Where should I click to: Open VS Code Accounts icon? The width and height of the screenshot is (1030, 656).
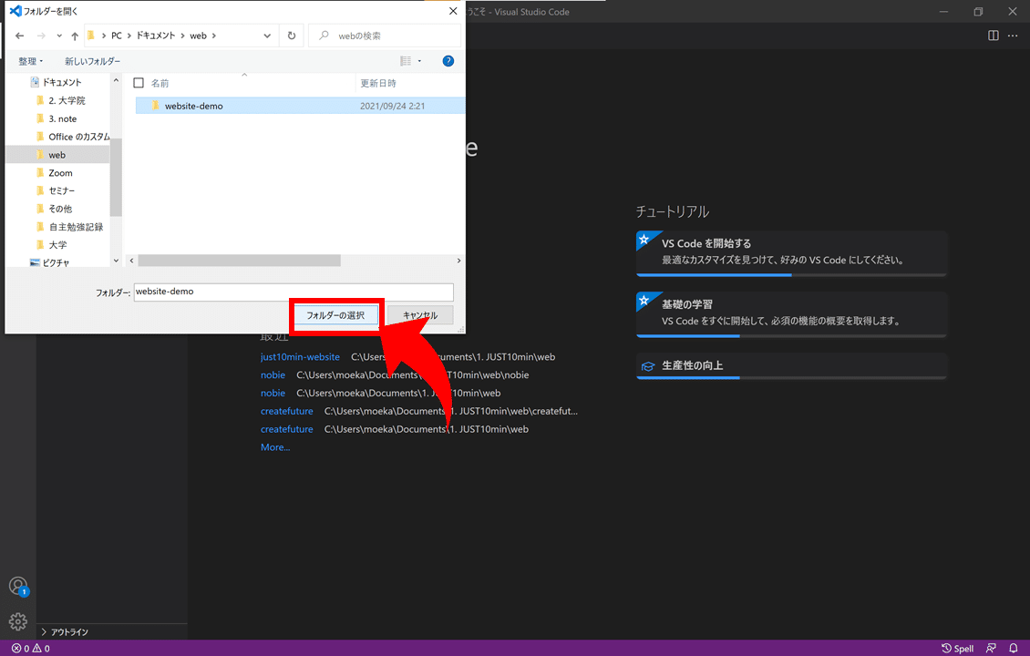coord(18,586)
